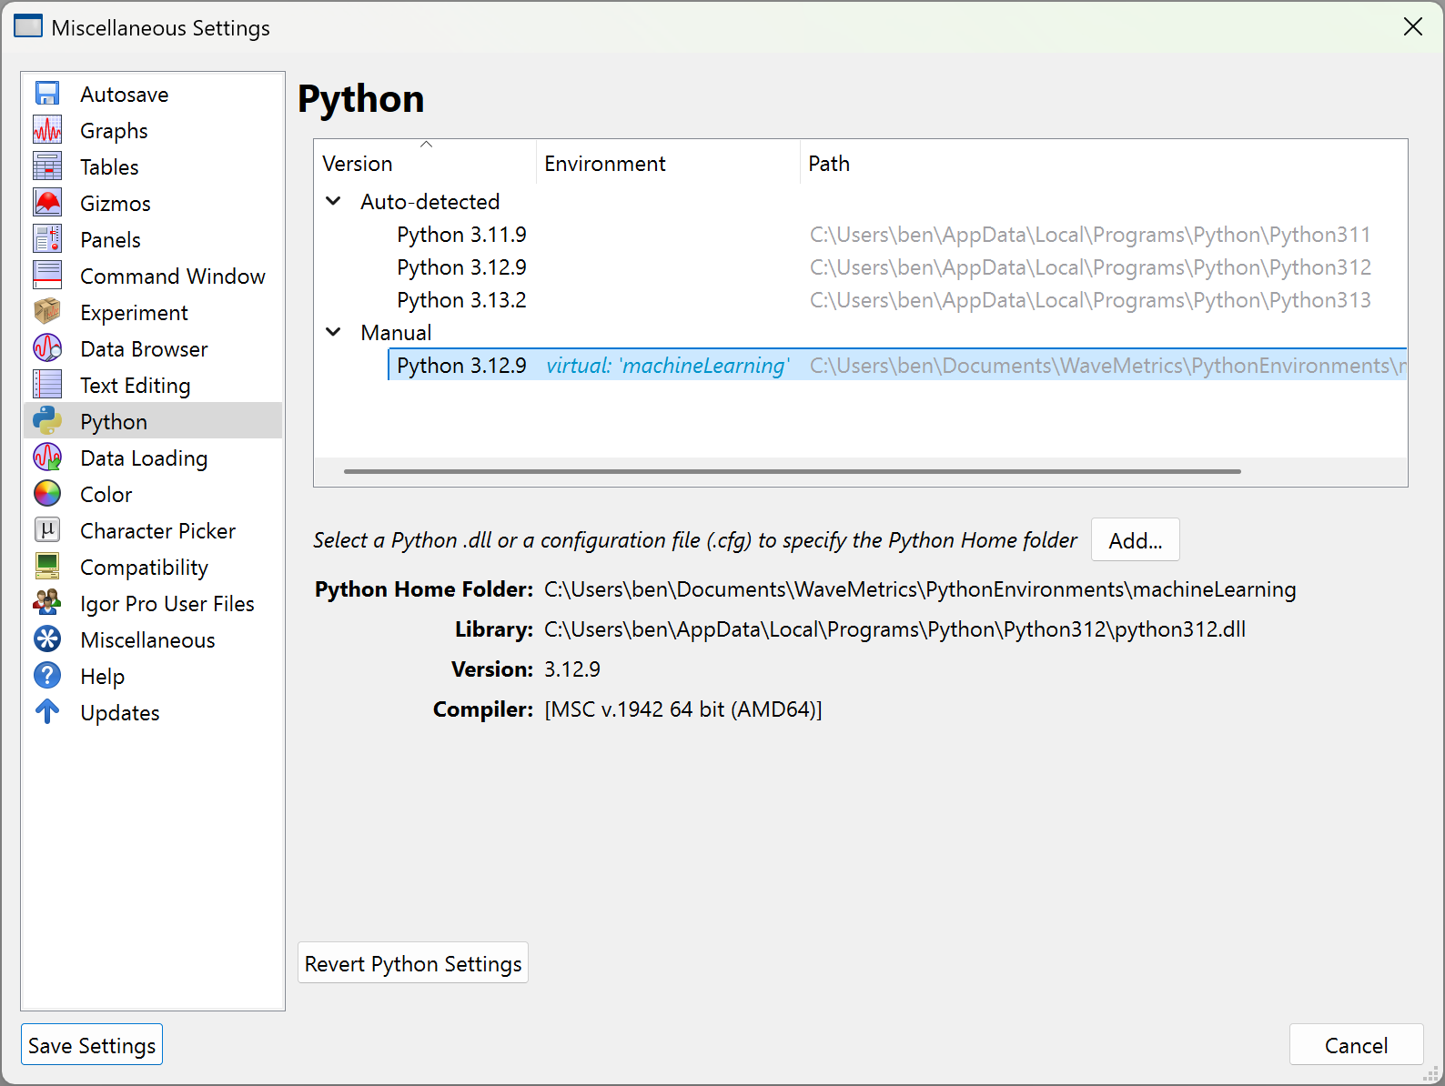The width and height of the screenshot is (1445, 1086).
Task: Open the Experiment box icon
Action: [x=47, y=312]
